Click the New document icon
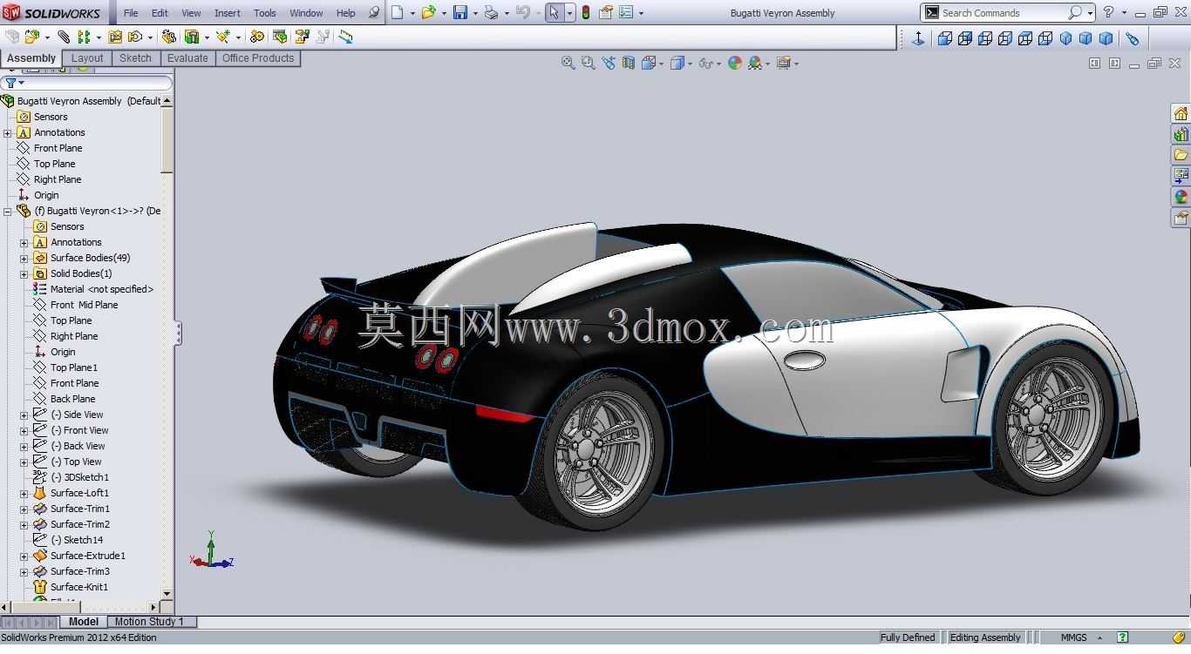The image size is (1191, 654). (x=398, y=12)
